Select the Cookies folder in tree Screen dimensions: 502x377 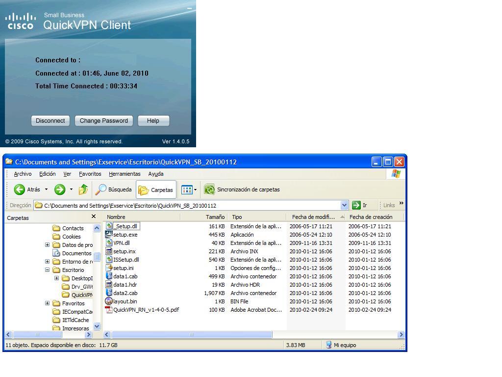[x=67, y=237]
